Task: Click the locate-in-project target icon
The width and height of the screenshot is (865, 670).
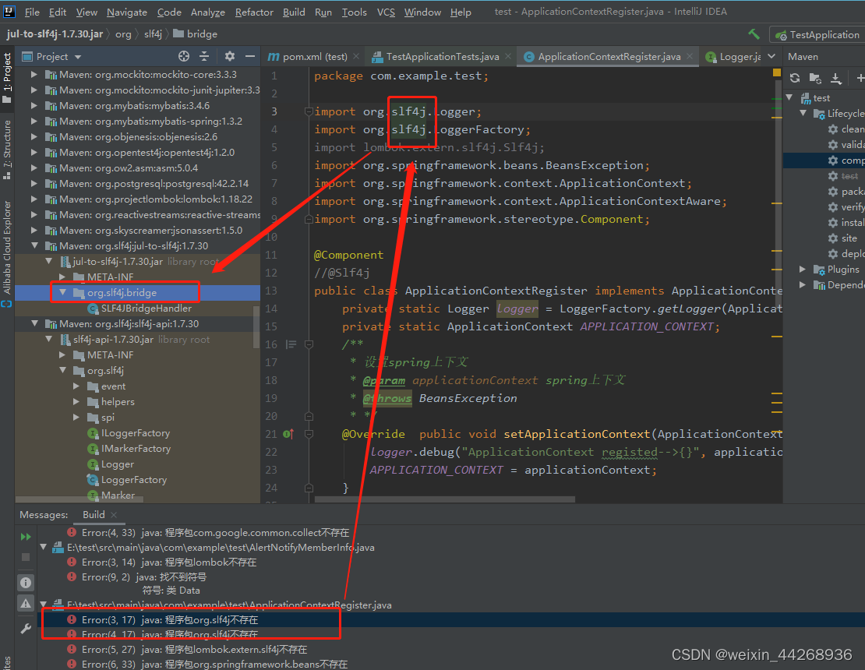Action: 184,56
